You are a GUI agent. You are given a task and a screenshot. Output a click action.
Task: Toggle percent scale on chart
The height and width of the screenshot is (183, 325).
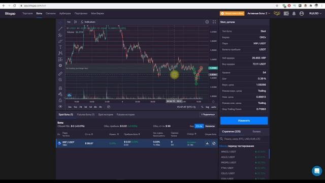pos(202,107)
